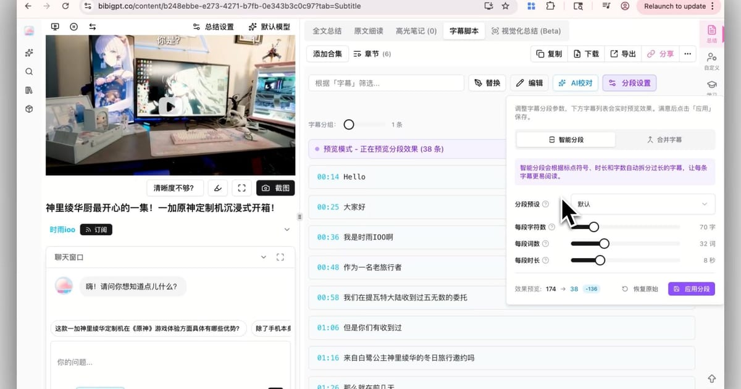The width and height of the screenshot is (741, 389).
Task: Collapse the 聊天窗口 chat panel chevron
Action: point(264,257)
